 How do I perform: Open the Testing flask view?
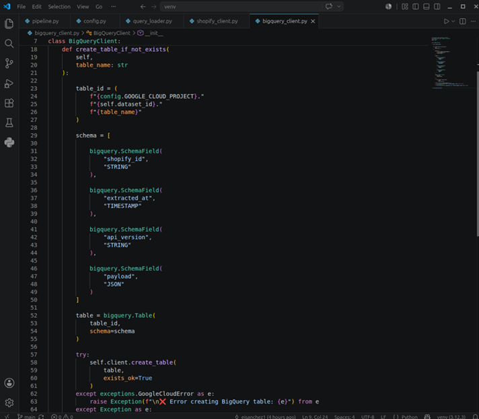(x=9, y=123)
